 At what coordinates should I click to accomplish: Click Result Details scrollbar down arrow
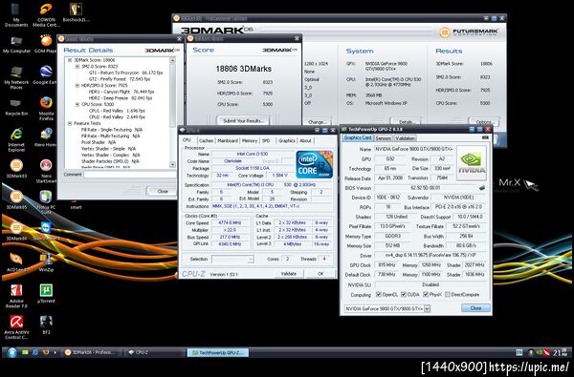pos(172,165)
